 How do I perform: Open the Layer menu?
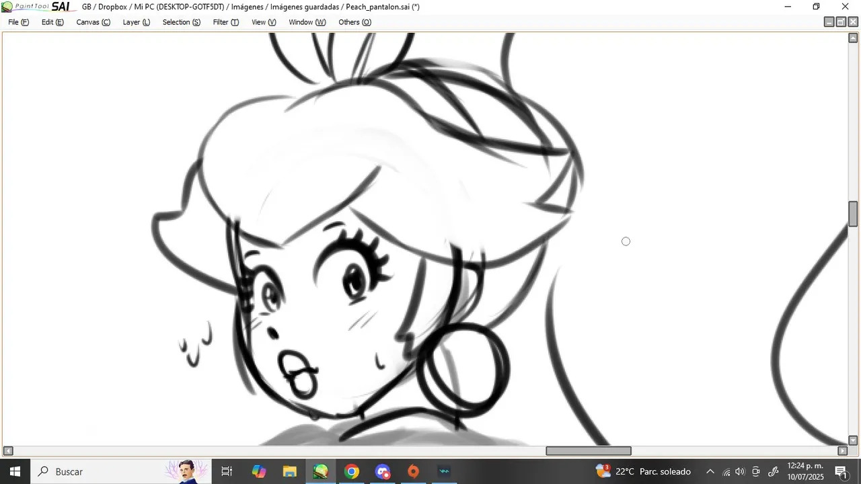136,22
